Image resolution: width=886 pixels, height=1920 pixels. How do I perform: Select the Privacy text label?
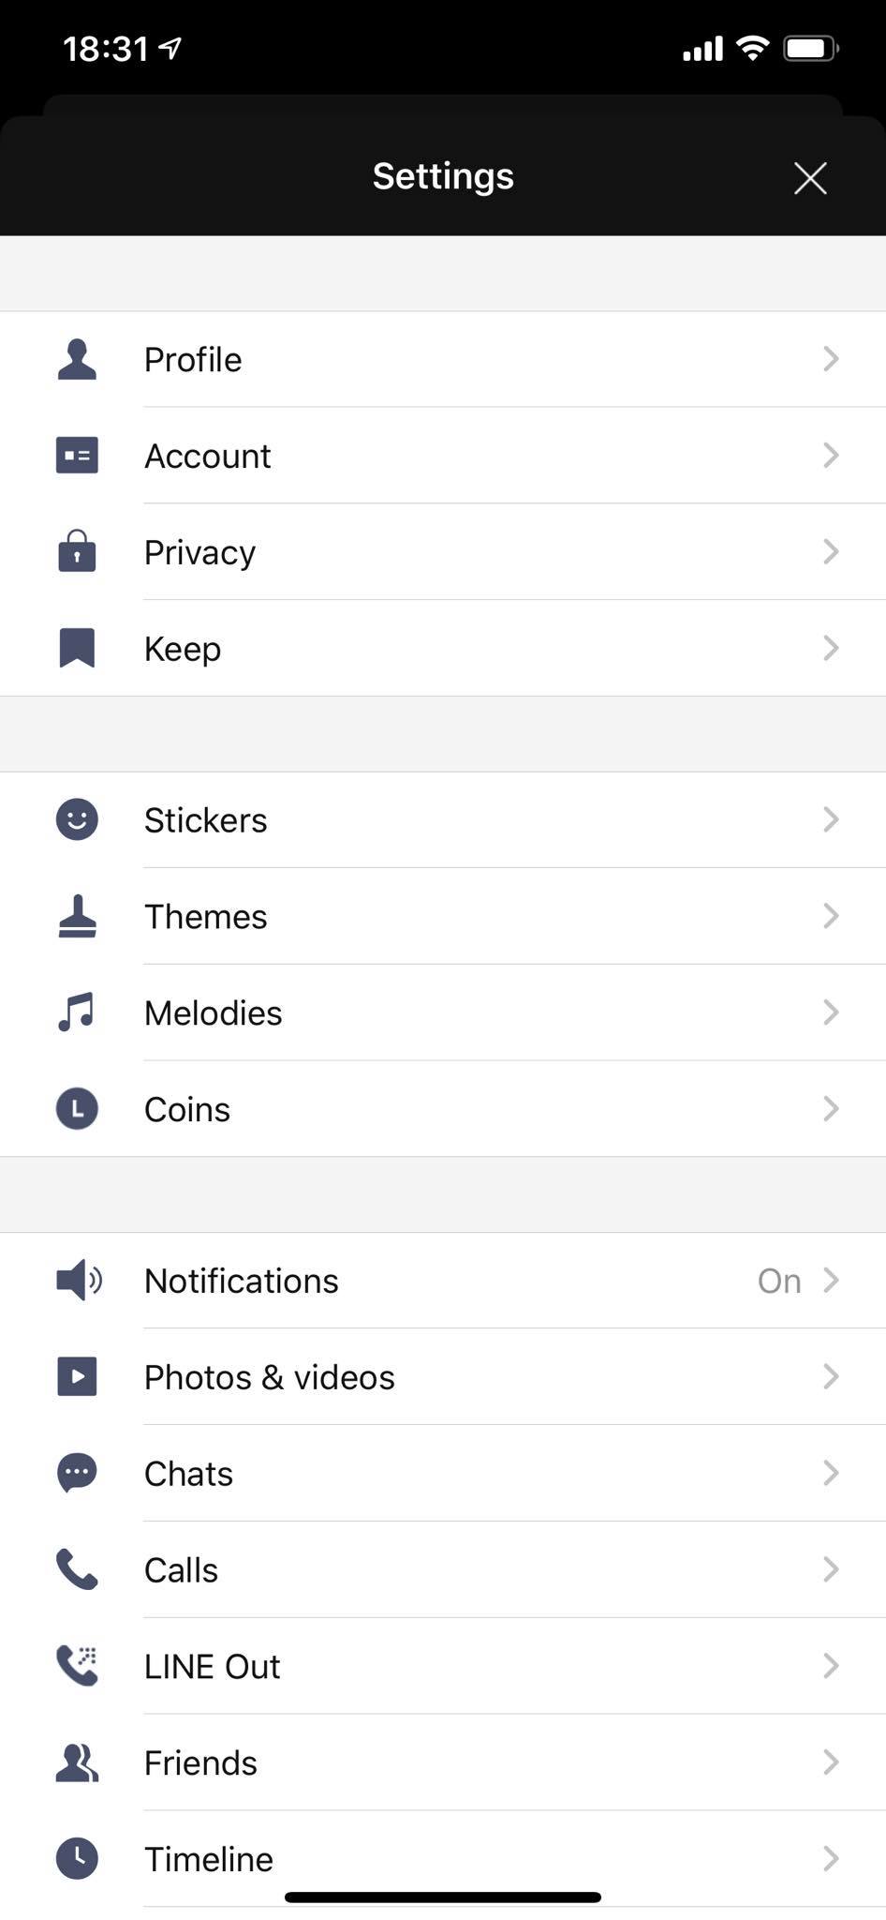pos(199,552)
